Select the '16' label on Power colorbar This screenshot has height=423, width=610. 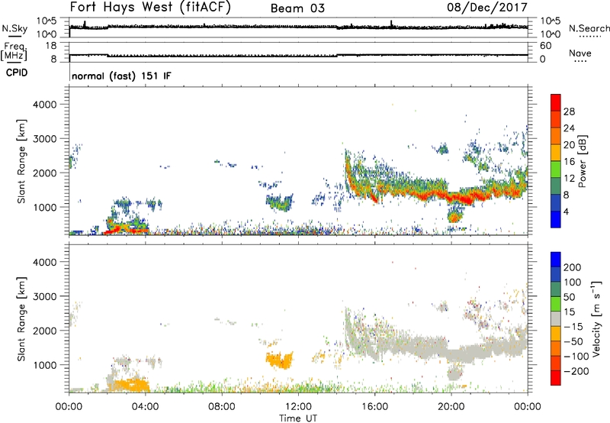569,162
